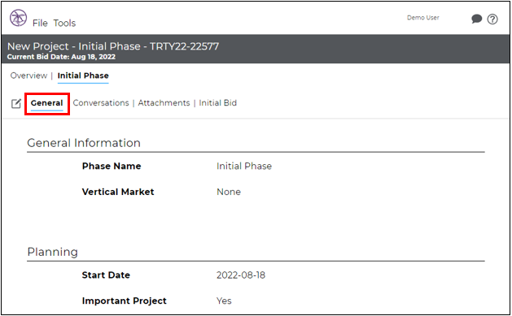Click the Demo User account name
This screenshot has width=512, height=316.
[422, 18]
